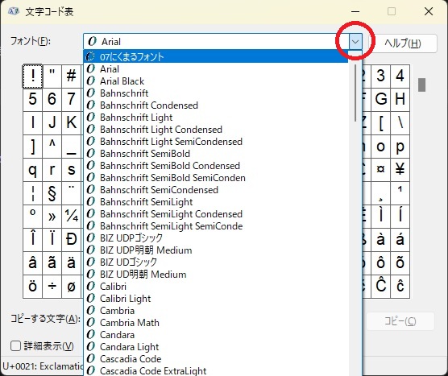Image resolution: width=448 pixels, height=376 pixels.
Task: Select the lowercase q character cell
Action: [x=32, y=170]
